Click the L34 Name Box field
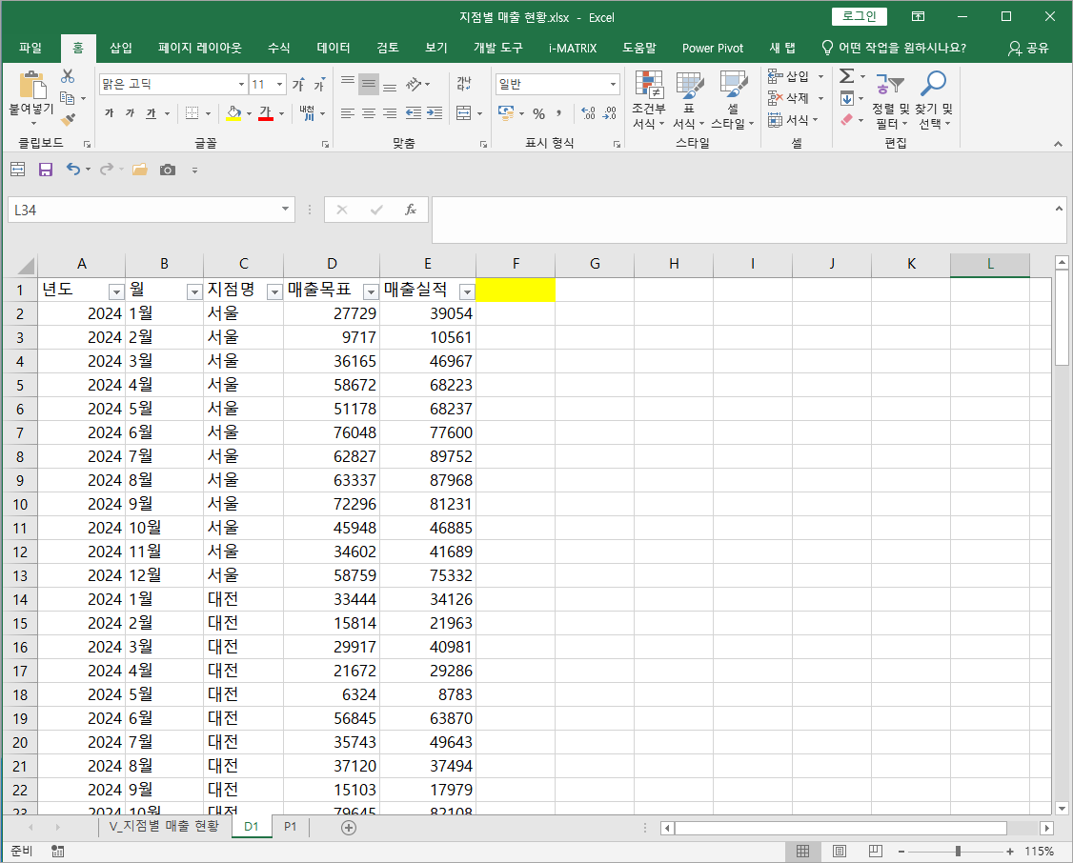Screen dimensions: 1073x863 [143, 210]
